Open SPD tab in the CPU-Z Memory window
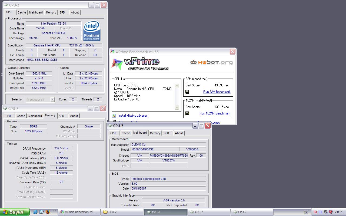 (61, 116)
